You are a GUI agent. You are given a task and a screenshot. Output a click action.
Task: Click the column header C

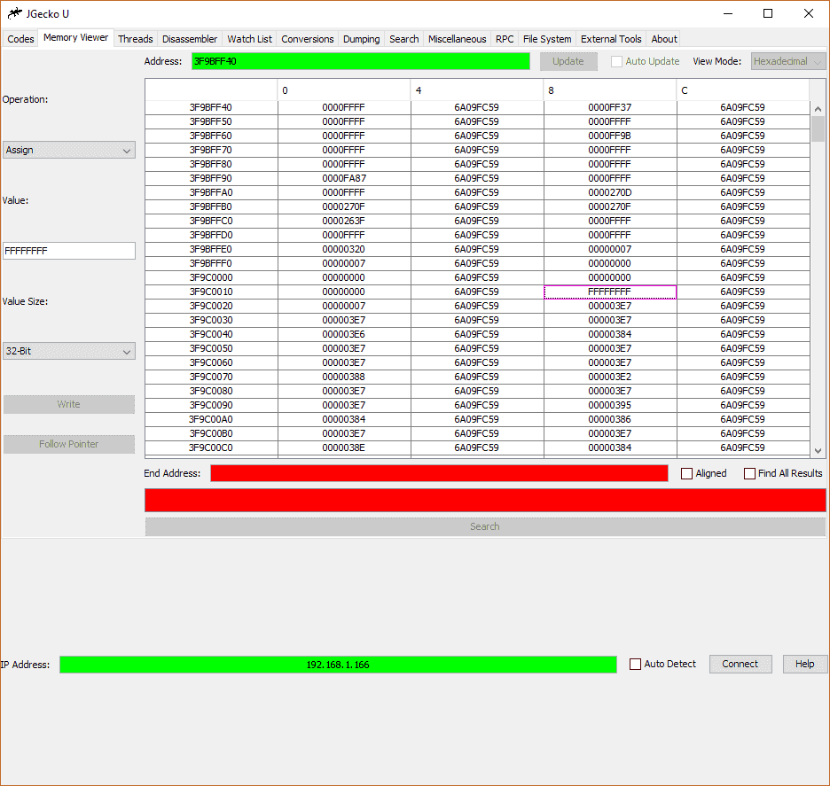coord(743,90)
